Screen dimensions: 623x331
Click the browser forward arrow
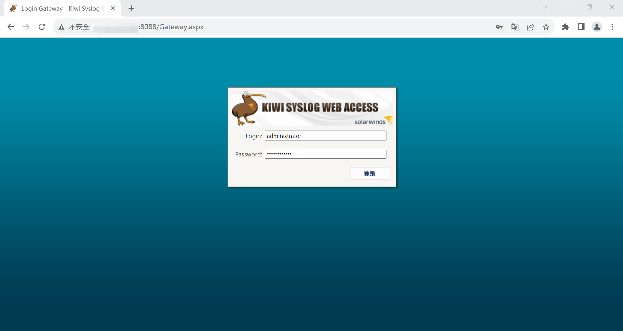coord(26,27)
